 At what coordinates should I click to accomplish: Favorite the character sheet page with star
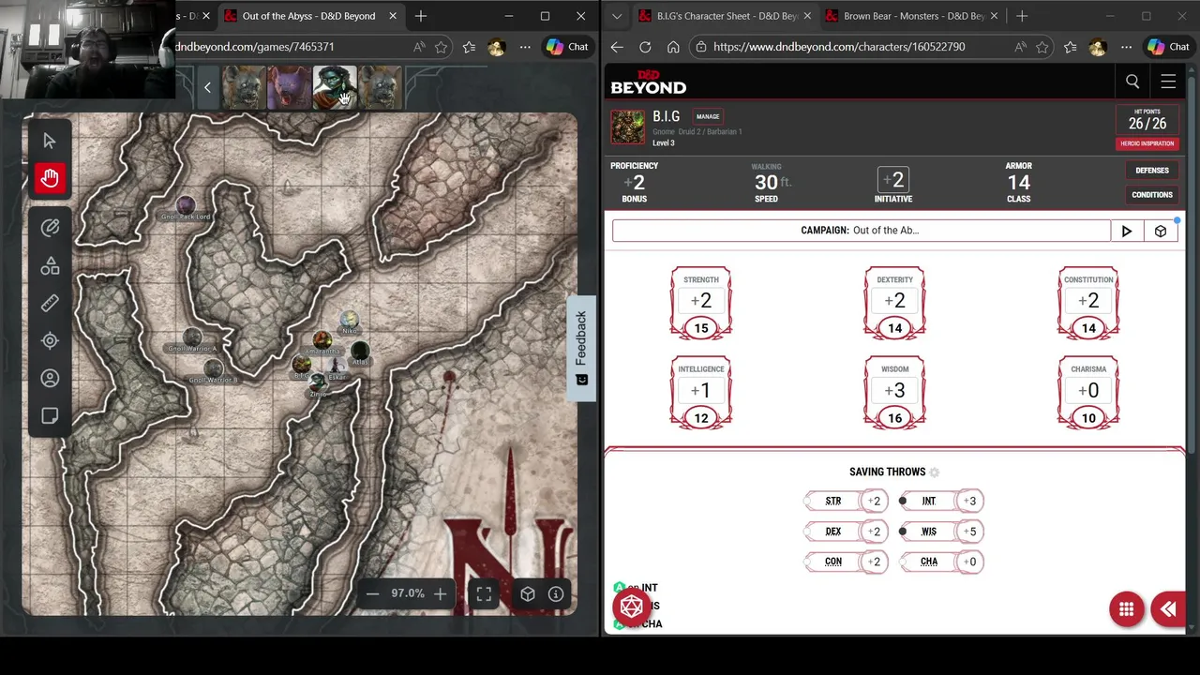point(1042,47)
